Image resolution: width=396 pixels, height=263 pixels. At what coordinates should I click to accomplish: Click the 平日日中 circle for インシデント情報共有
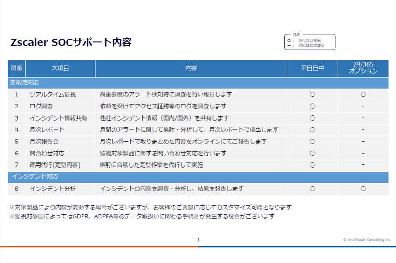[313, 118]
